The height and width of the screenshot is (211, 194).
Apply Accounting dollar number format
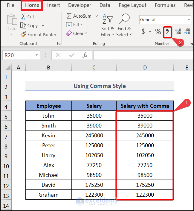click(143, 32)
